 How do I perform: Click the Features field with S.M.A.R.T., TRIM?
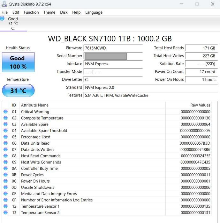151,95
